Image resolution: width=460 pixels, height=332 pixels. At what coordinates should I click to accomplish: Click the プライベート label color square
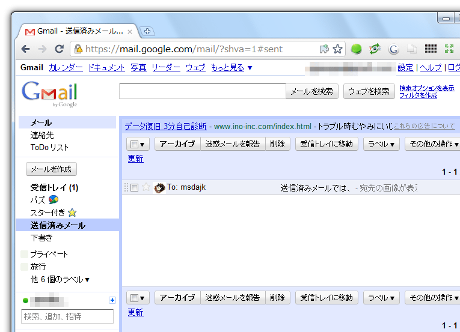click(x=25, y=254)
